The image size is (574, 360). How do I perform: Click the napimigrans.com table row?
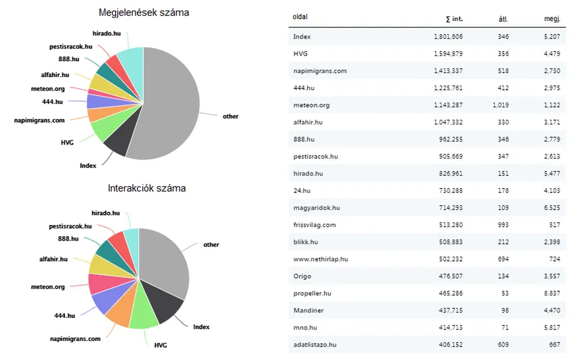pyautogui.click(x=320, y=71)
